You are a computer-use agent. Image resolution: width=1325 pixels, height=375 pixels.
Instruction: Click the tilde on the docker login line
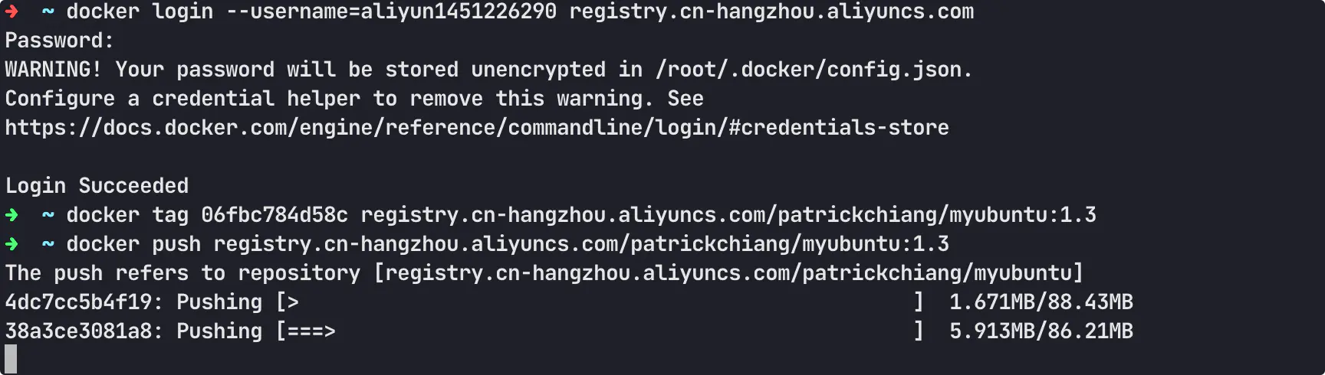[x=48, y=11]
